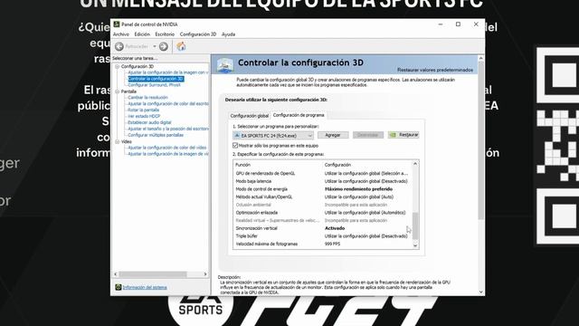
Task: Click task tree horizontal scroll-right arrow
Action: (205, 274)
